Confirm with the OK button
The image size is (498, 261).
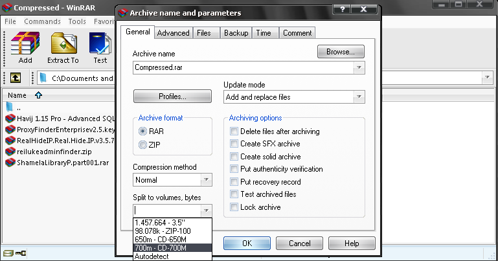(x=247, y=244)
